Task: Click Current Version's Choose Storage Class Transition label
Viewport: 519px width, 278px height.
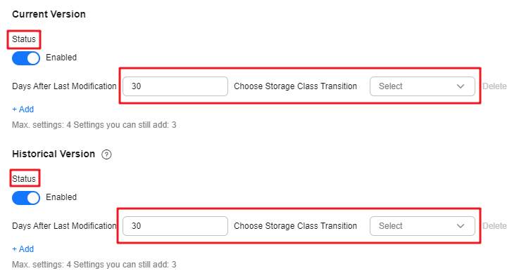Action: [x=295, y=86]
